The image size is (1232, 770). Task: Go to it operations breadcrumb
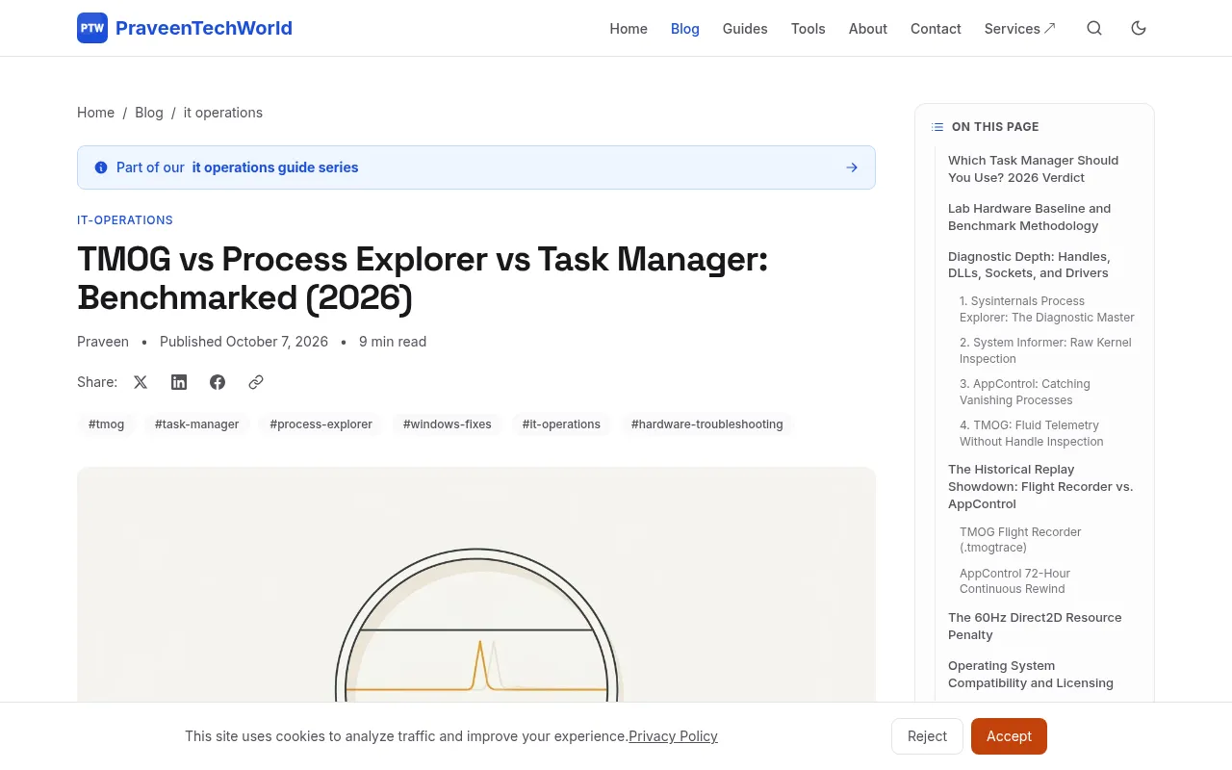click(x=223, y=113)
